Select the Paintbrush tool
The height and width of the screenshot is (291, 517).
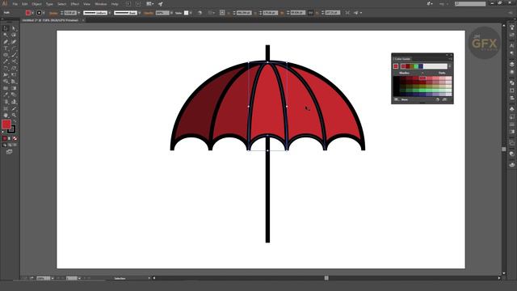tap(14, 55)
